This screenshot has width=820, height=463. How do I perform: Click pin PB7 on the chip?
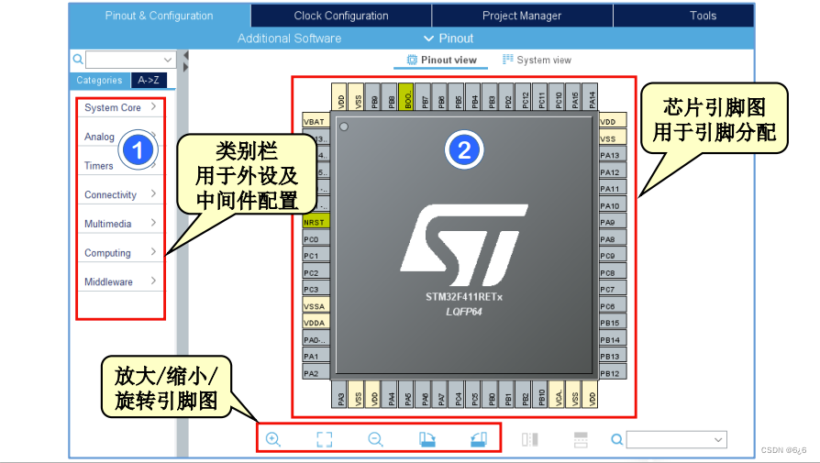(425, 96)
